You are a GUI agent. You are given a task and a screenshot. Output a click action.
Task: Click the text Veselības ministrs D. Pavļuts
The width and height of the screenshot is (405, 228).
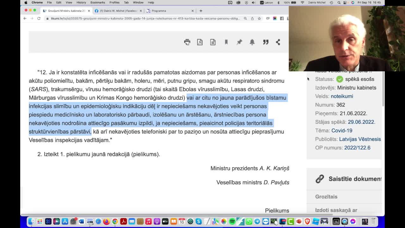point(253,182)
